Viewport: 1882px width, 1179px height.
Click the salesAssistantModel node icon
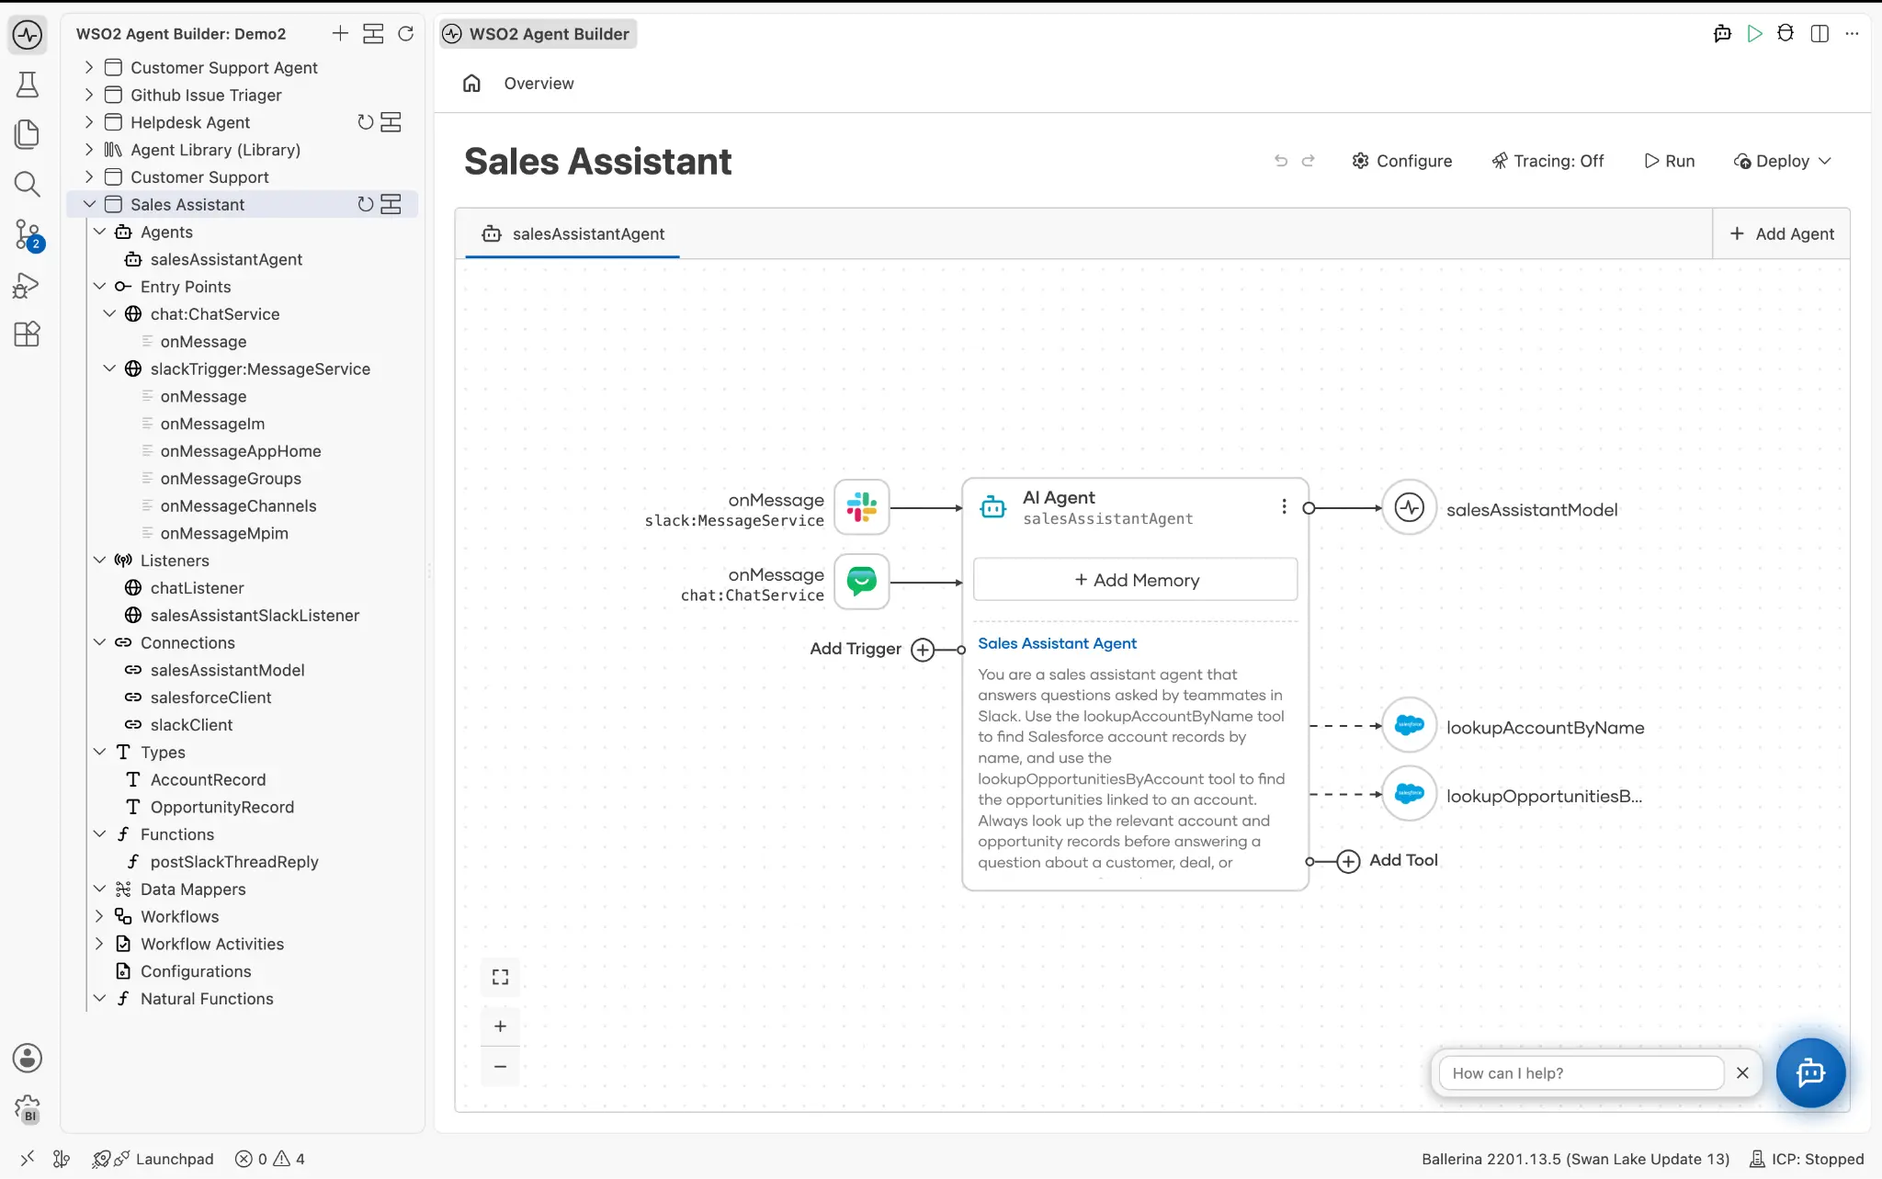pos(1409,507)
